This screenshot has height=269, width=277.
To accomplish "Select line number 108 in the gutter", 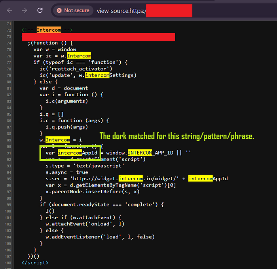I will click(x=8, y=263).
